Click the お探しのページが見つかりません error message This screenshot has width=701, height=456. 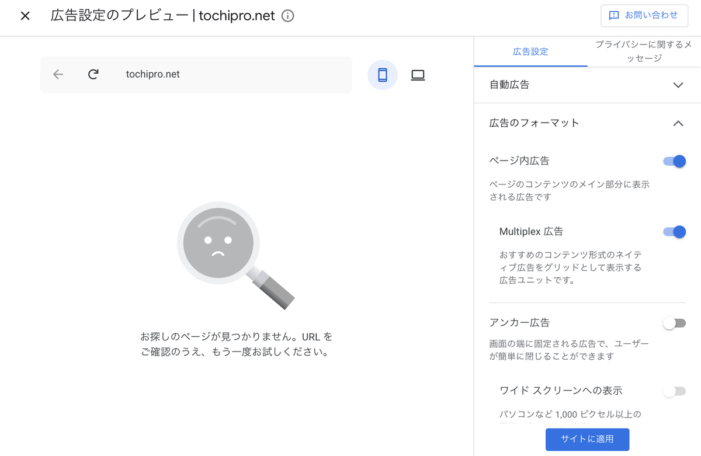tap(236, 344)
